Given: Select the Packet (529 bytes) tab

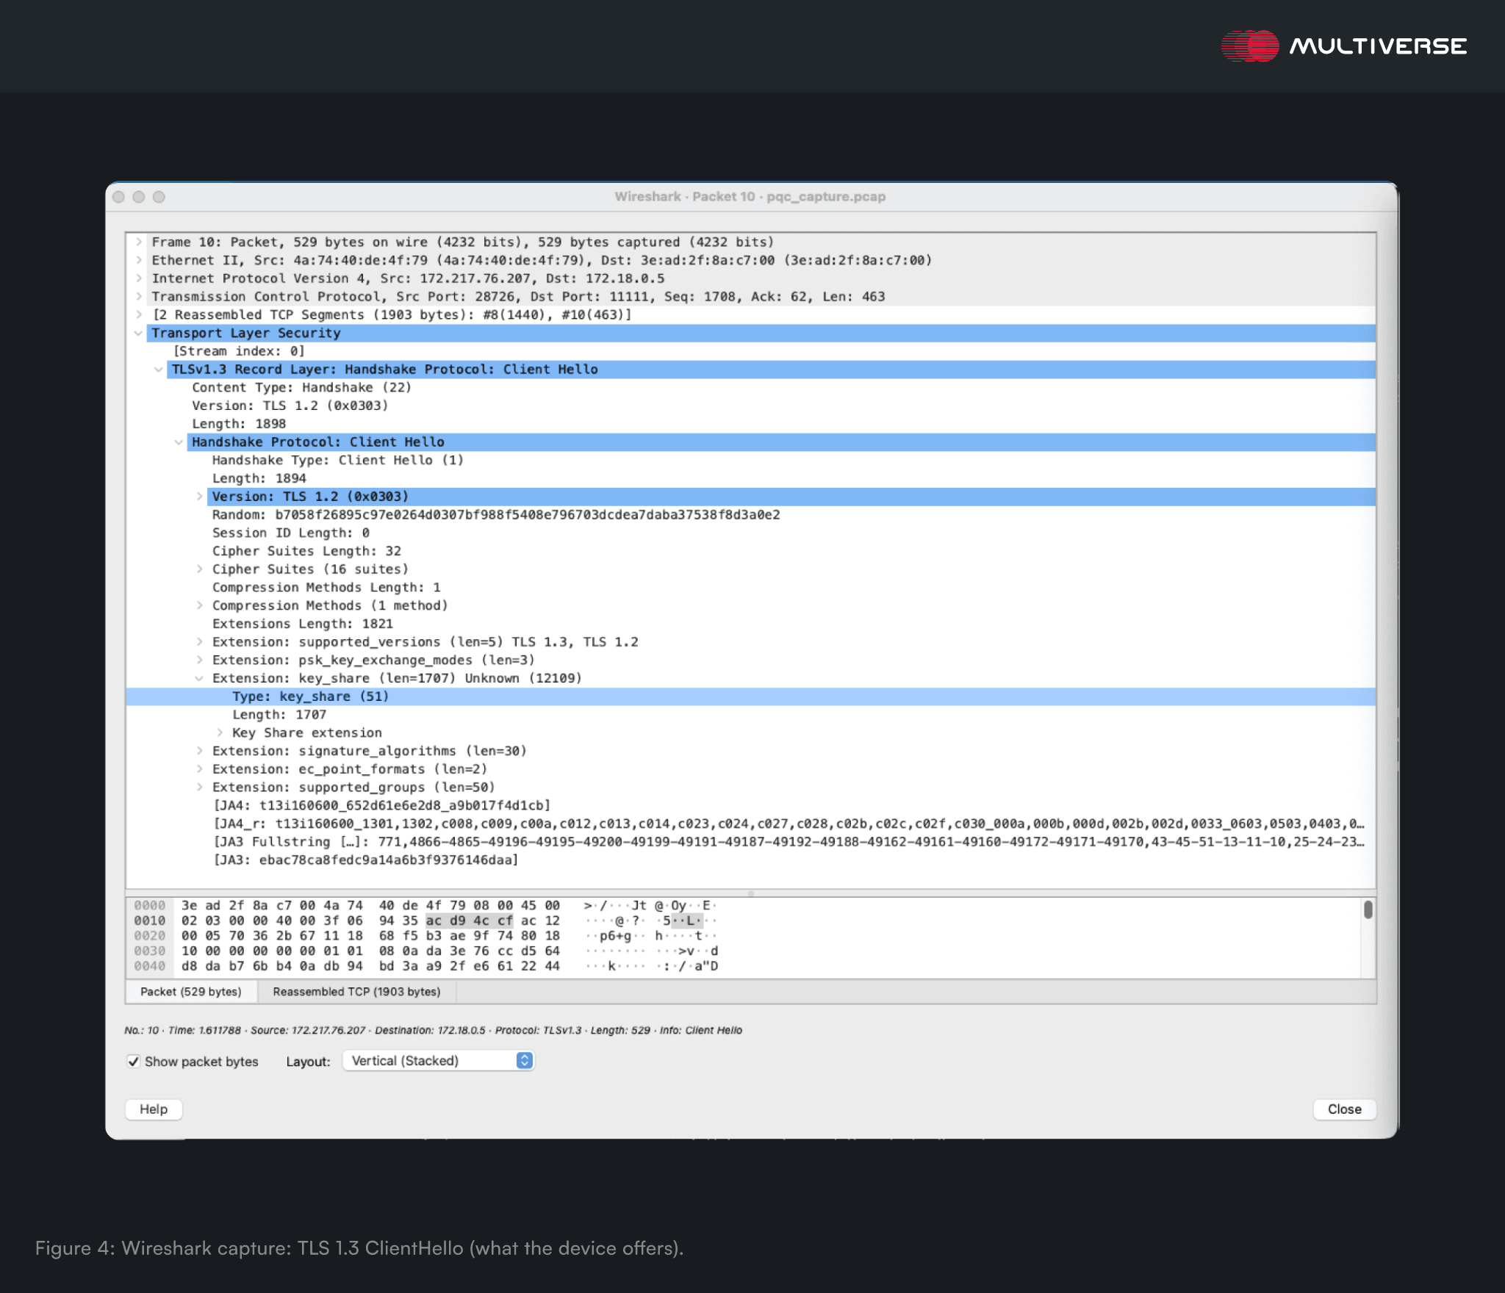Looking at the screenshot, I should pyautogui.click(x=191, y=992).
